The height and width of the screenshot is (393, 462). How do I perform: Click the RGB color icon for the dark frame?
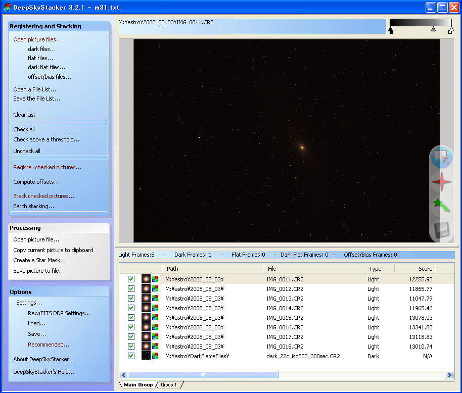[155, 356]
